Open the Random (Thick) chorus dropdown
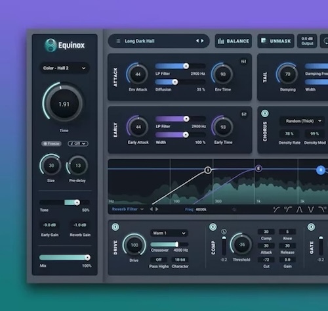Viewport: 328px width, 311px height. pyautogui.click(x=302, y=121)
